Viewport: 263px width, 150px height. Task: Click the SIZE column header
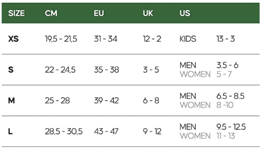pyautogui.click(x=16, y=13)
